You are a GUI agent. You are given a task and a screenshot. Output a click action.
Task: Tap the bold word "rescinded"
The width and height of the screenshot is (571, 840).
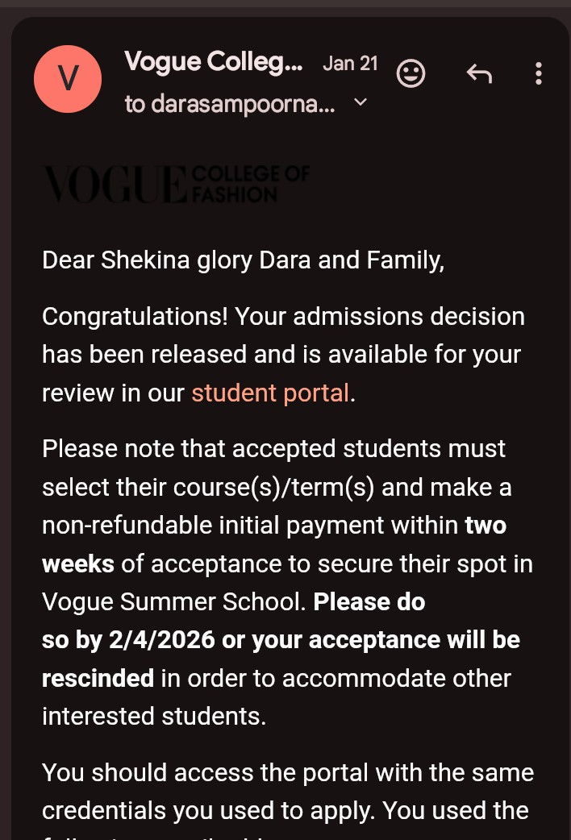pyautogui.click(x=98, y=678)
